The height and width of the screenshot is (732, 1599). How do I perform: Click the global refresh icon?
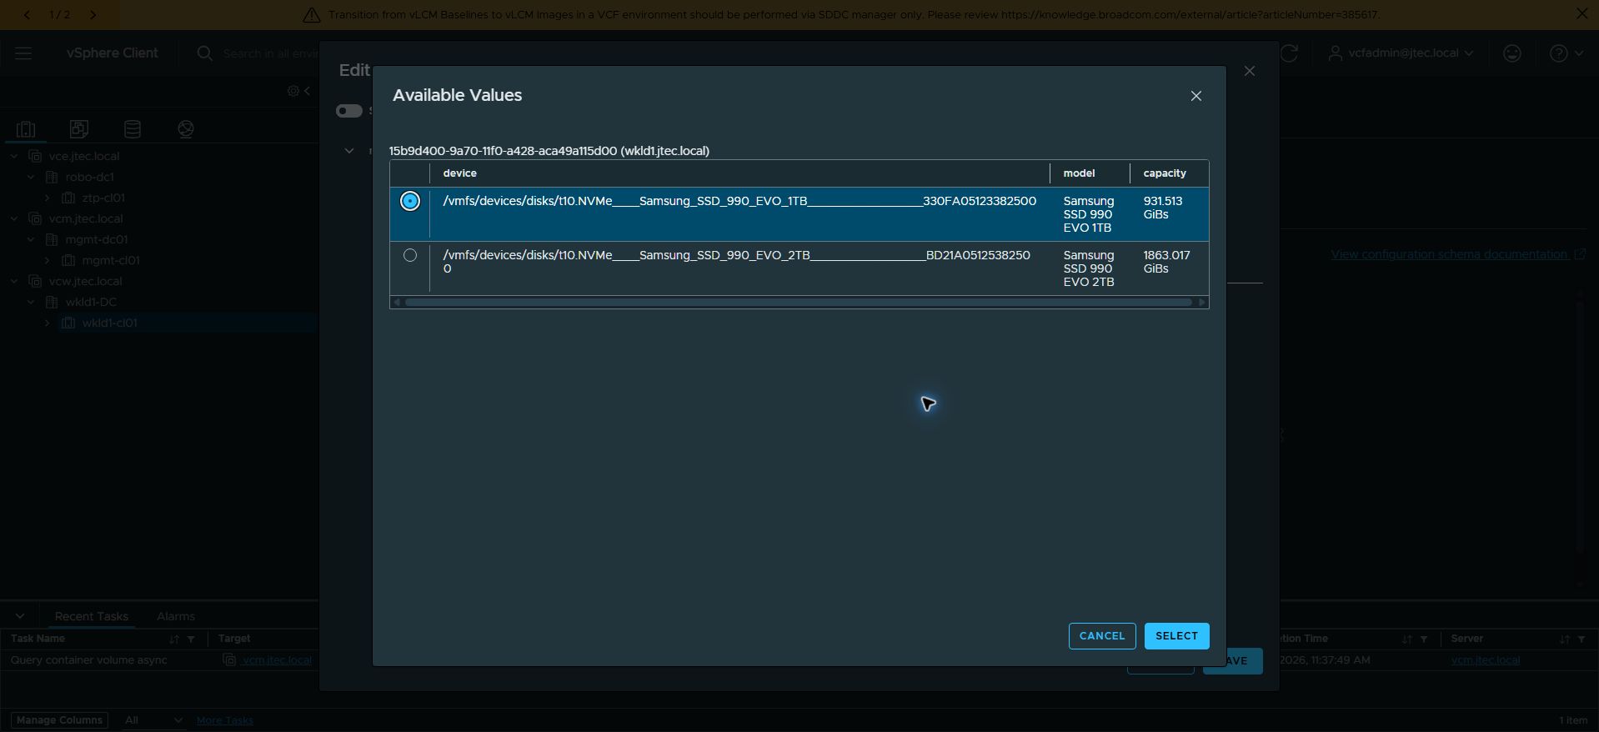click(x=1289, y=53)
